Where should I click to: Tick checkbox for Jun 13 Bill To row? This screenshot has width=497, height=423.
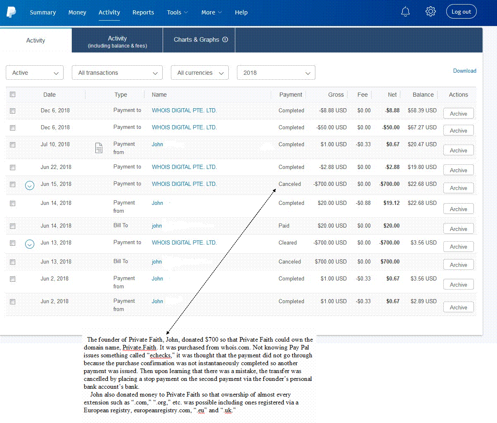pos(13,262)
